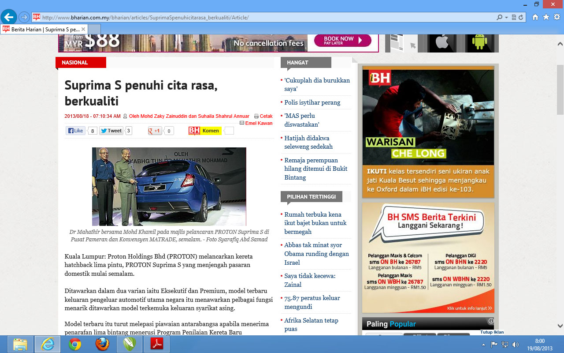
Task: Toggle the Compatibility View icon in address bar
Action: 514,18
